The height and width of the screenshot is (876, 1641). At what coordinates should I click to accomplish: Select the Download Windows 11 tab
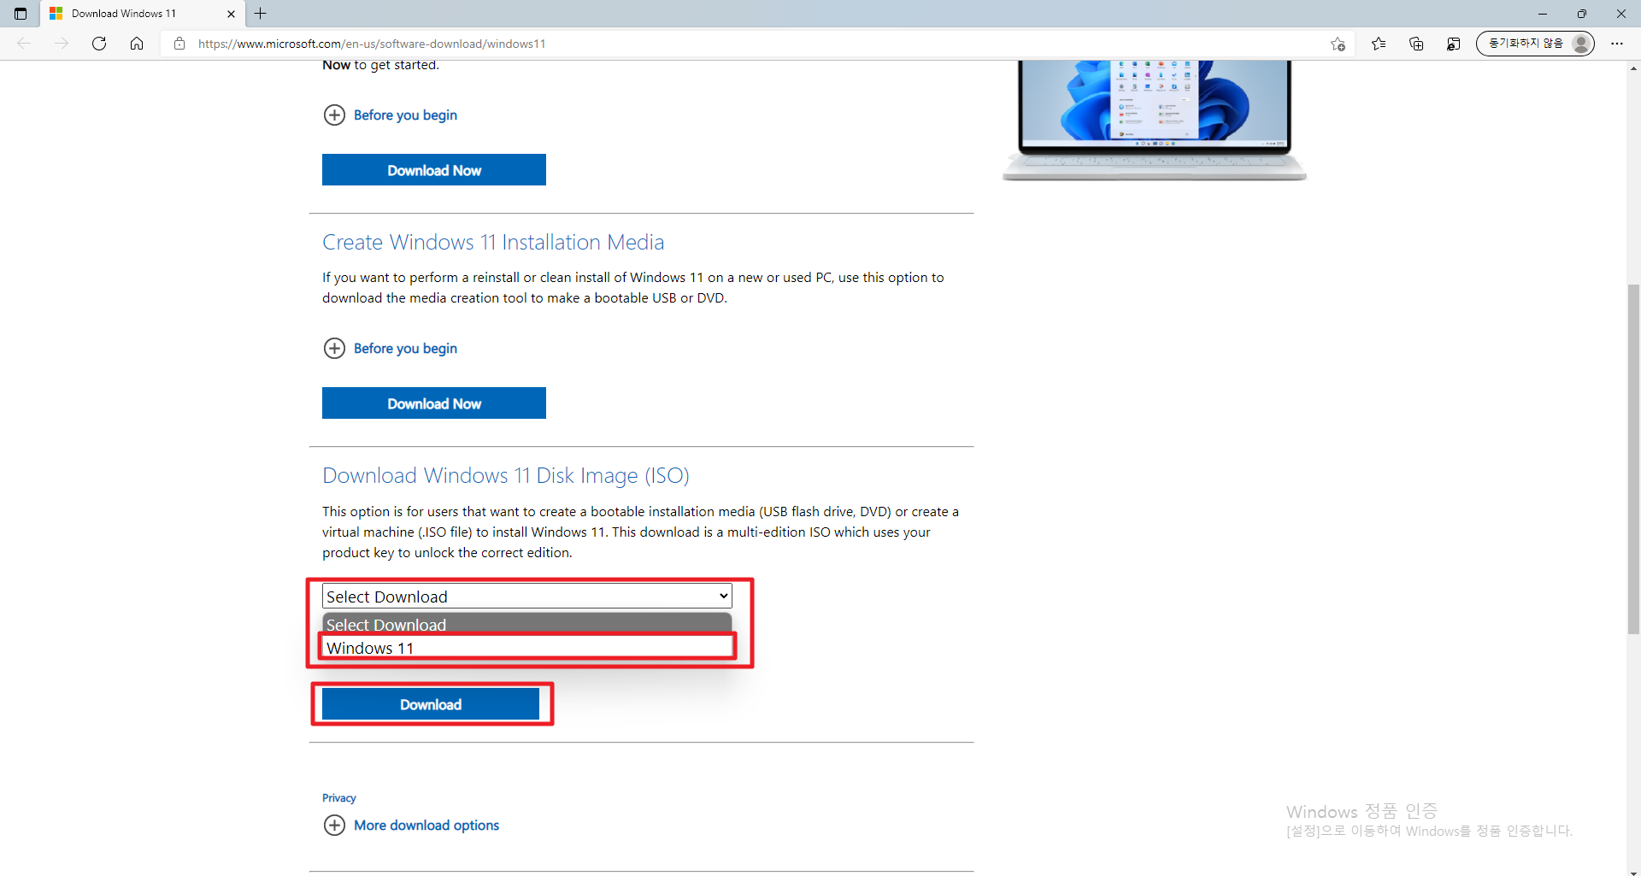tap(142, 14)
